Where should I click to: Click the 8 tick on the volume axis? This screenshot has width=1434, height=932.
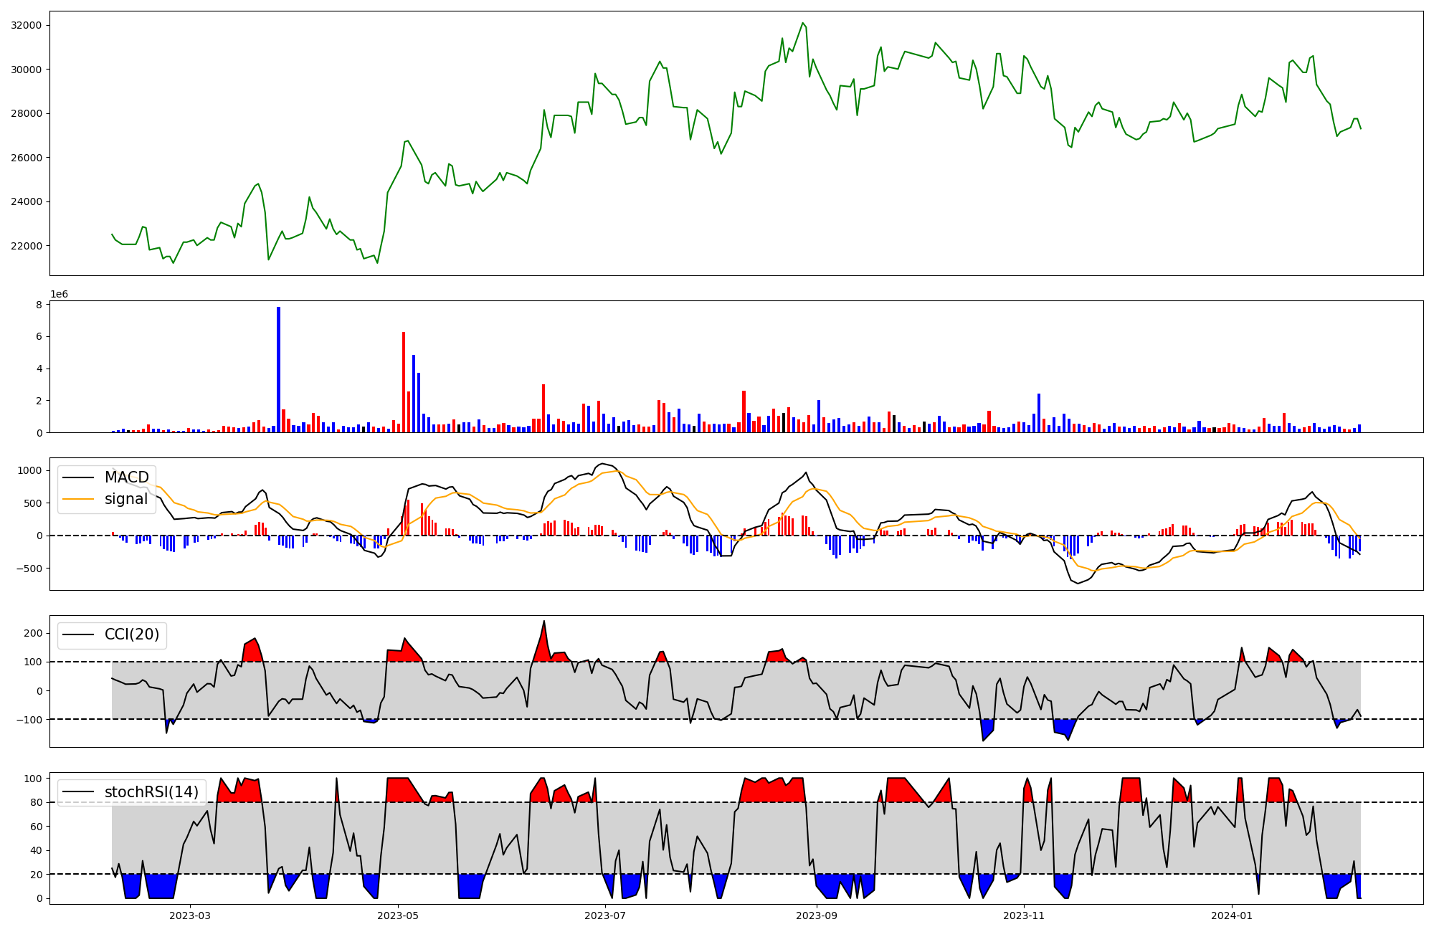39,305
